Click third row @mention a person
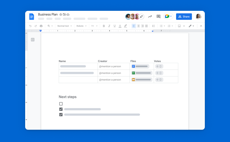This screenshot has height=142, width=230. click(x=110, y=80)
